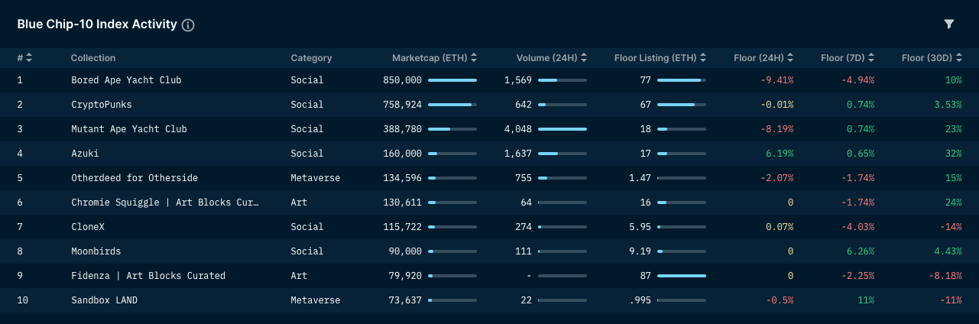Click volume value 1,569 for Bored Ape
This screenshot has height=324, width=979.
point(518,80)
